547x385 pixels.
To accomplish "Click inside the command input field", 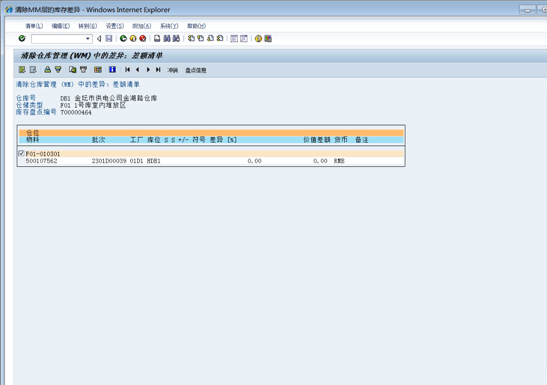I will coord(57,39).
